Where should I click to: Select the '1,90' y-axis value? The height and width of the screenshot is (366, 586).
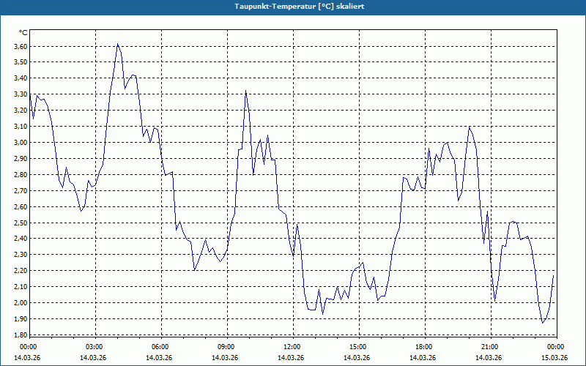point(21,318)
